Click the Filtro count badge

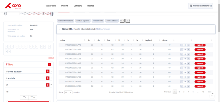pos(49,64)
